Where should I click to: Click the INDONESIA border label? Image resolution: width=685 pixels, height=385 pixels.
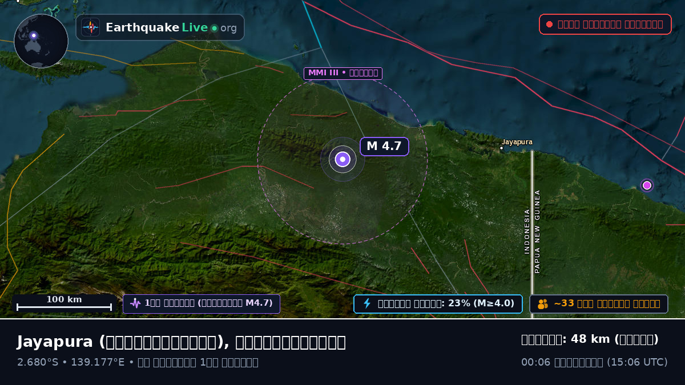coord(527,231)
